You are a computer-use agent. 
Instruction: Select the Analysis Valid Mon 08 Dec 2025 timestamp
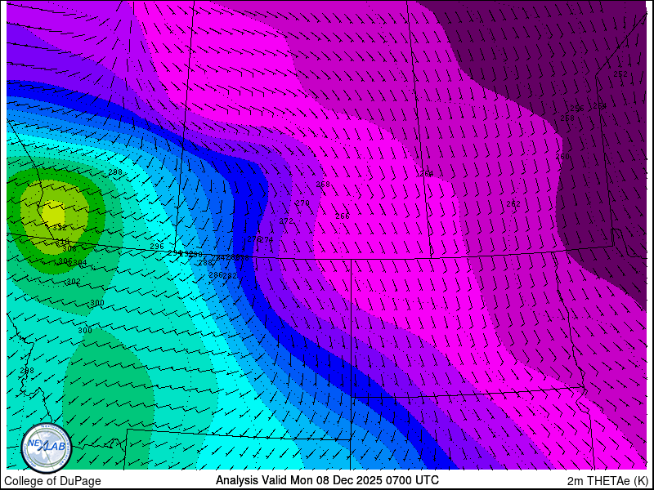coord(327,480)
